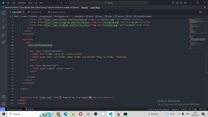Select the index.html editor tab
This screenshot has width=208, height=117.
(x=17, y=12)
